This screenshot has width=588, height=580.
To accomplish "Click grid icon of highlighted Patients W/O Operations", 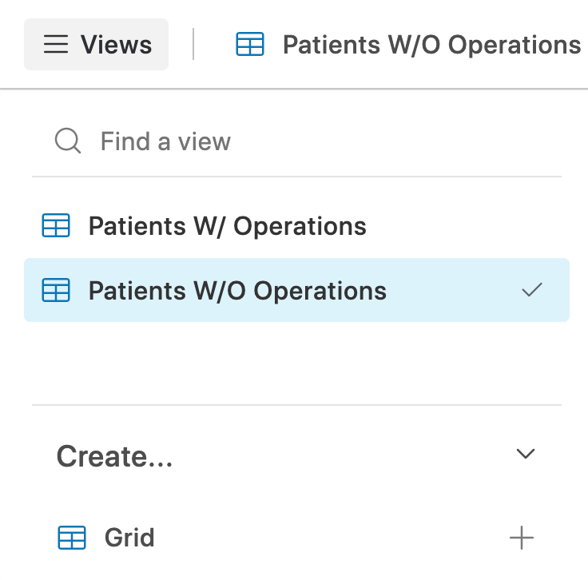I will point(55,290).
